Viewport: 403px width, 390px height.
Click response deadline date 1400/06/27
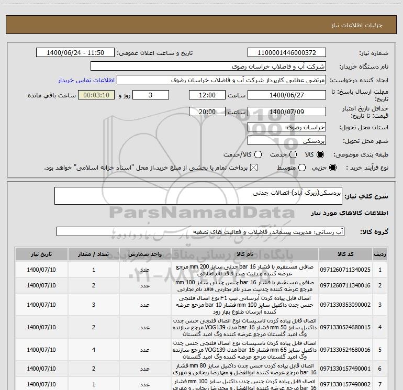[287, 95]
